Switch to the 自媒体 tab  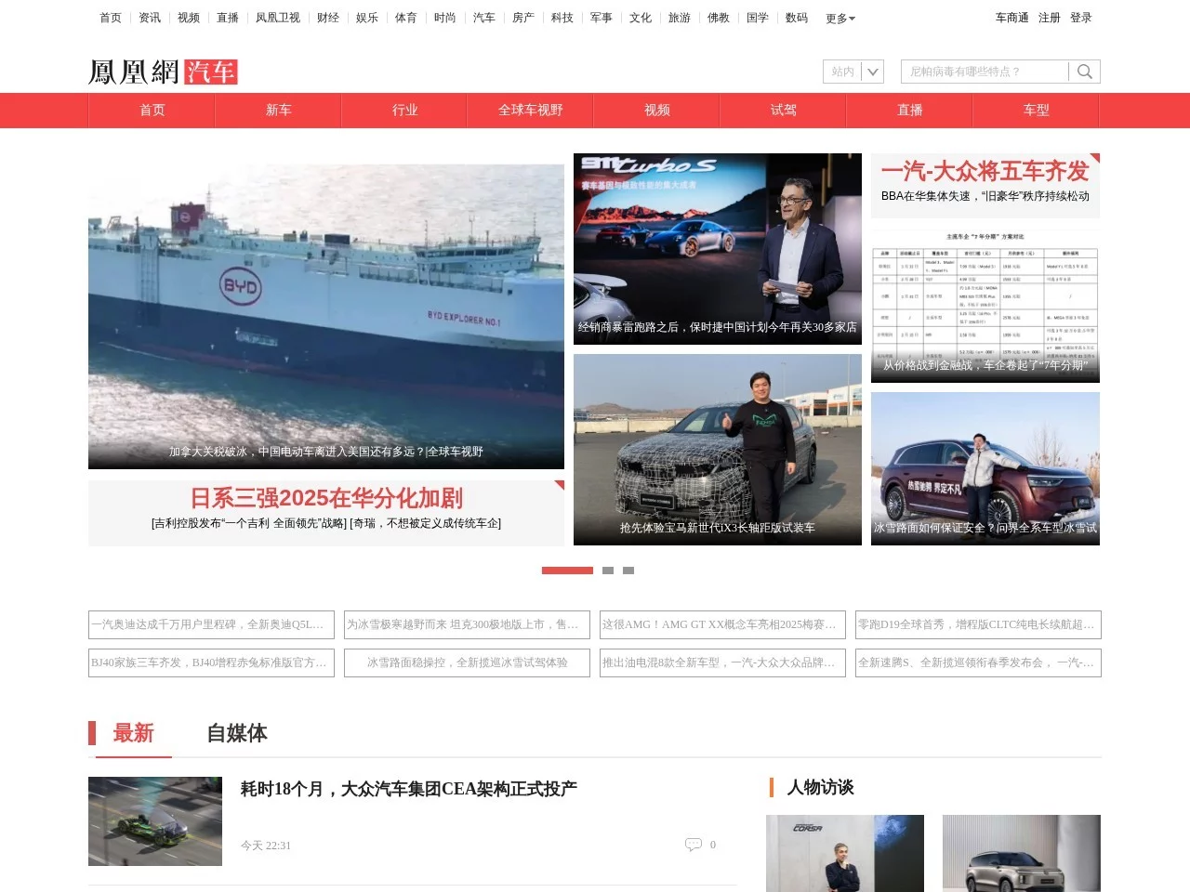coord(237,734)
